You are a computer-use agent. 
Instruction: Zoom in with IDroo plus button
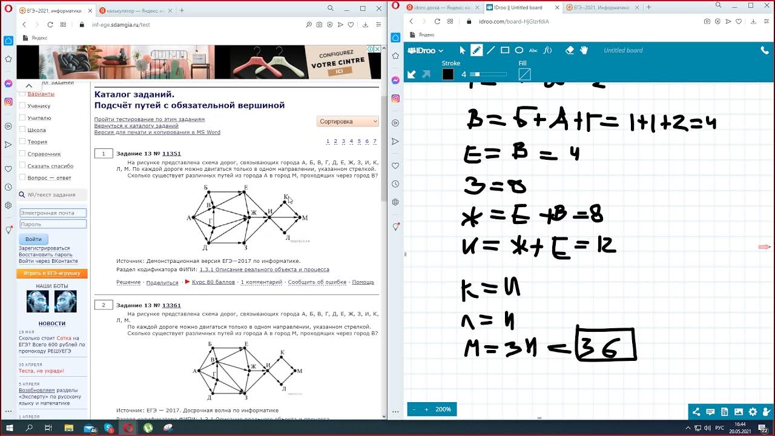(426, 409)
